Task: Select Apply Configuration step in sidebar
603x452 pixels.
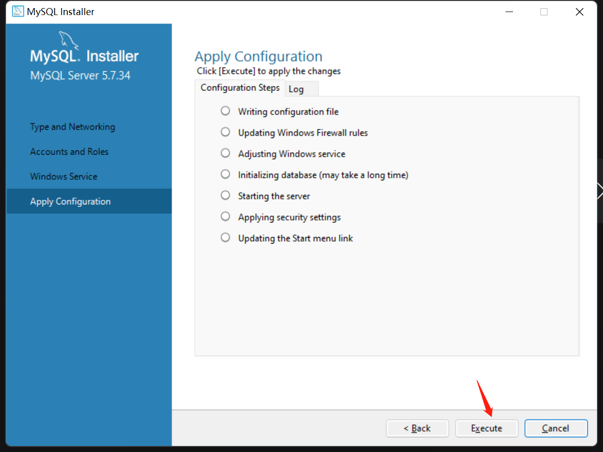Action: [x=89, y=201]
